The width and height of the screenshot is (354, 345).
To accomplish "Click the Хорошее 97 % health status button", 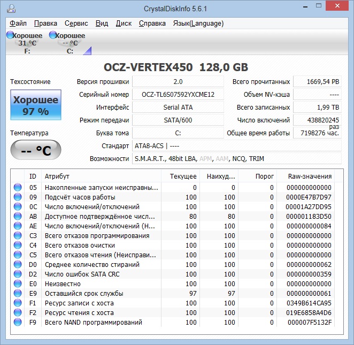I will pos(36,105).
